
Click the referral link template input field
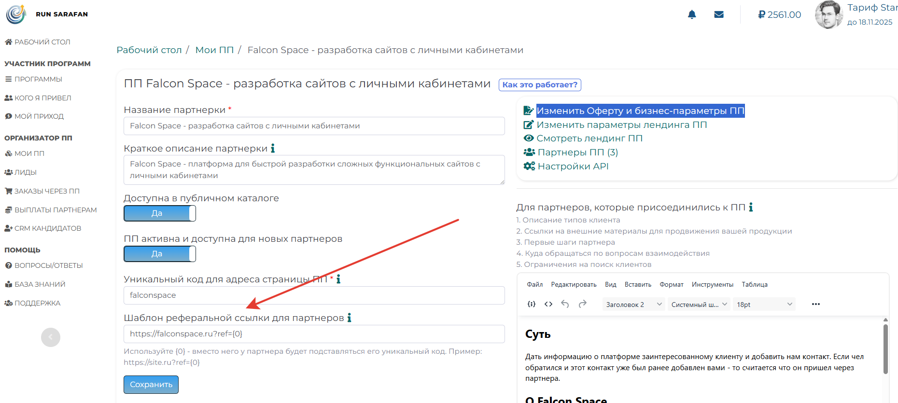(314, 334)
